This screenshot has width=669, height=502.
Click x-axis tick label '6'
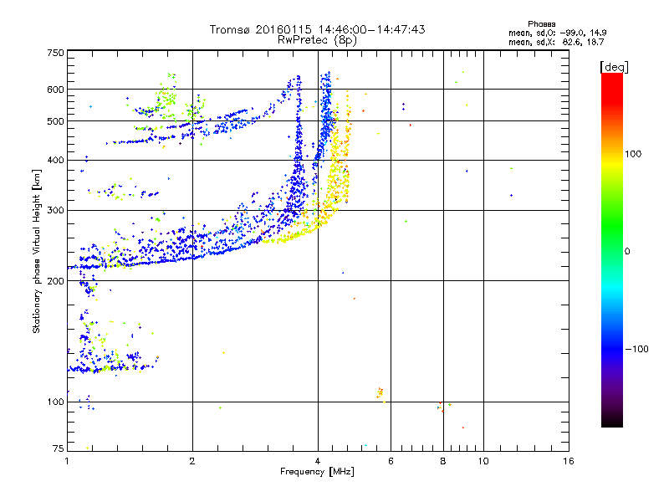pyautogui.click(x=391, y=461)
